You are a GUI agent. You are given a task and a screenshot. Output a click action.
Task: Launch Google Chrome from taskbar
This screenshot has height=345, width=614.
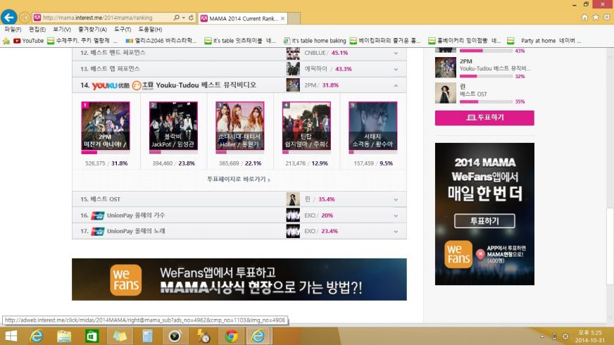[231, 336]
